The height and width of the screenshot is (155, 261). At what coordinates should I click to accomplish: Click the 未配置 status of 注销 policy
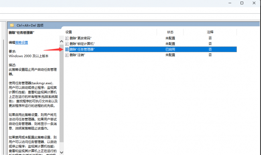[x=170, y=55]
